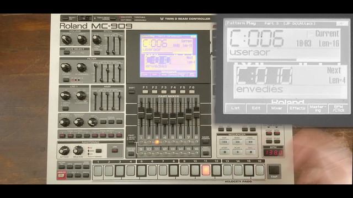The width and height of the screenshot is (353, 198).
Task: Click the Wave Select button
Action: [66, 53]
